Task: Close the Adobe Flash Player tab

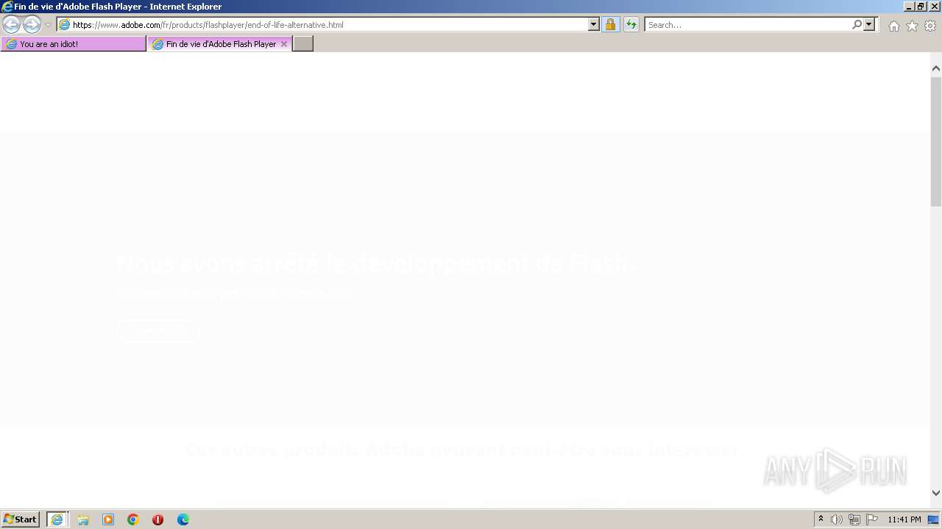Action: [x=284, y=44]
